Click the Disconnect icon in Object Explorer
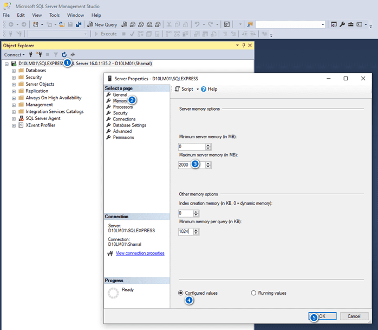The width and height of the screenshot is (378, 330). 39,55
